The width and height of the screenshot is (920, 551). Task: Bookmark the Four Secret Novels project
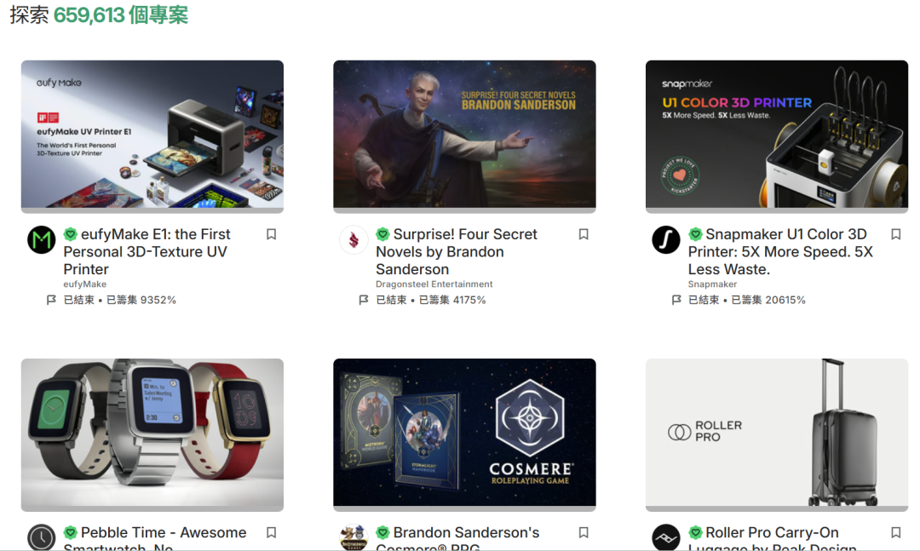584,235
